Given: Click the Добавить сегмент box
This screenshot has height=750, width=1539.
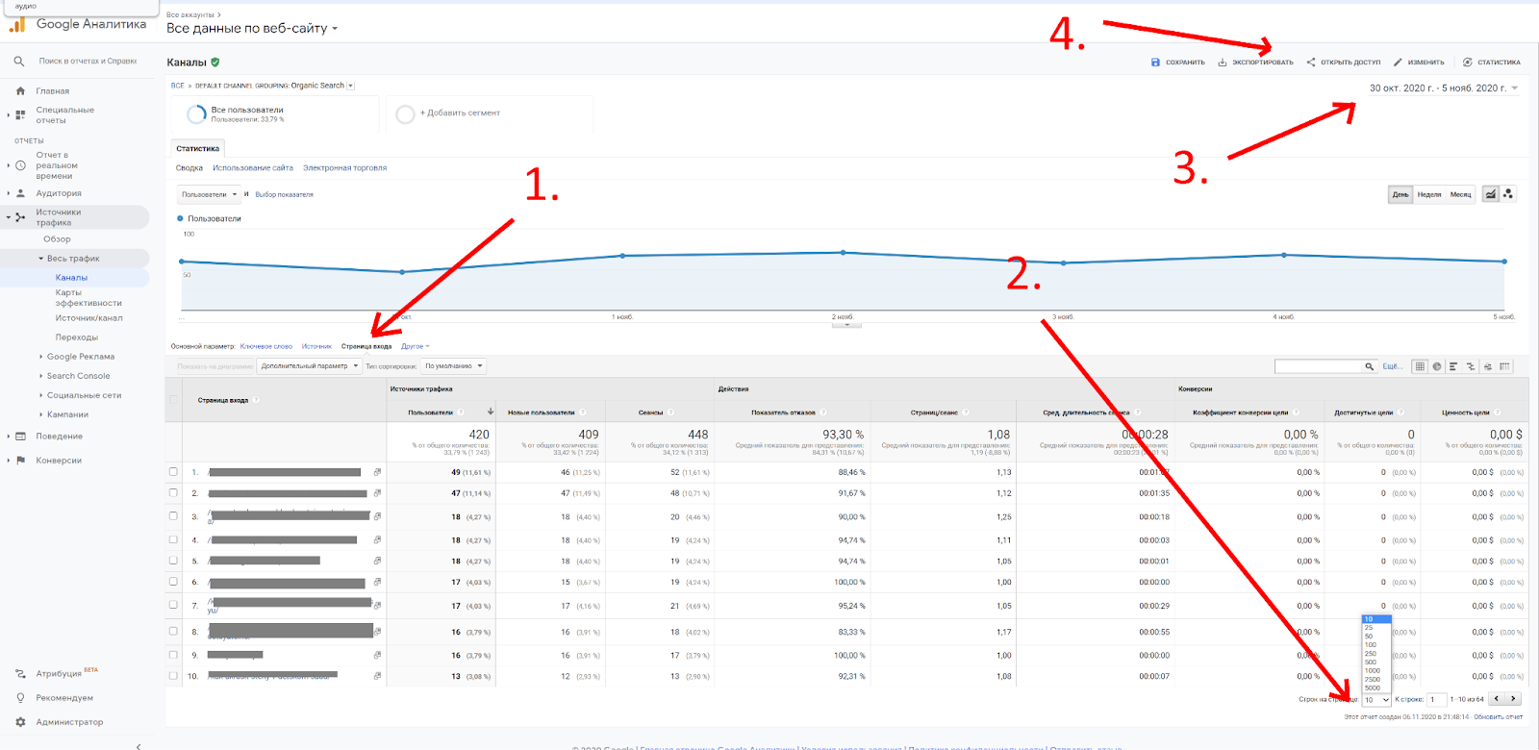Looking at the screenshot, I should (x=489, y=113).
